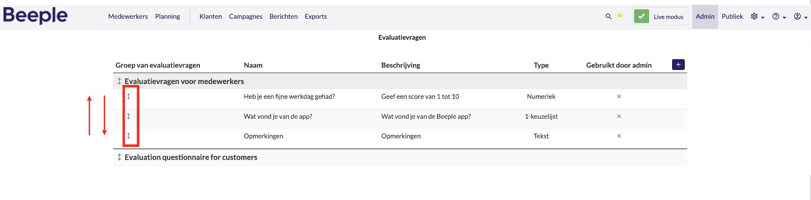Toggle admin usage for the 1-keuzelijst question

pos(619,116)
